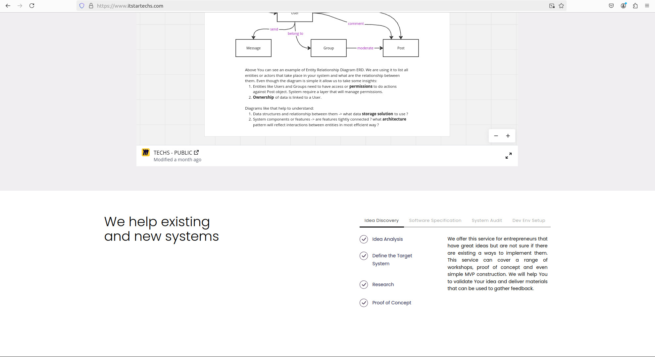Screen dimensions: 655x357
Task: Open the Firefox account icon
Action: coord(623,6)
